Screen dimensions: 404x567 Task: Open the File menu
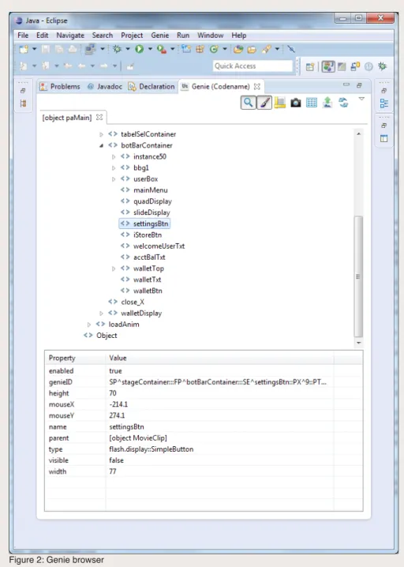pos(23,36)
